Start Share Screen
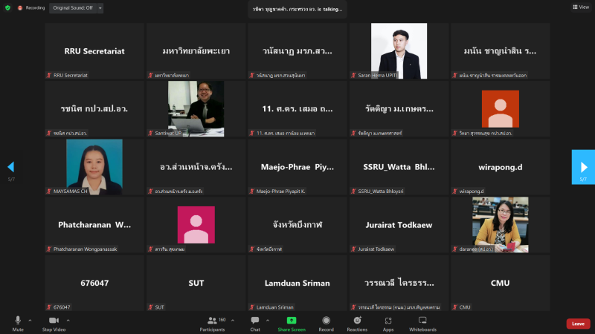 click(x=291, y=322)
